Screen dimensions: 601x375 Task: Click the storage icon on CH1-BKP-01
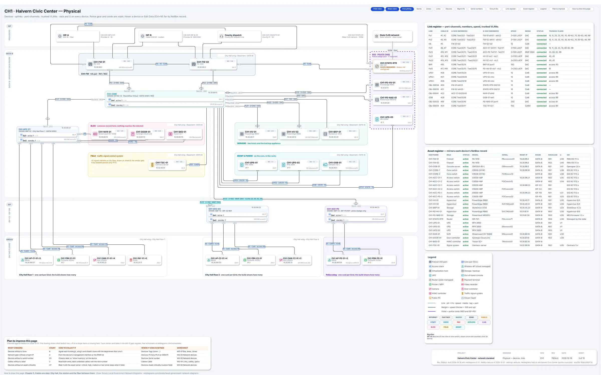[325, 134]
